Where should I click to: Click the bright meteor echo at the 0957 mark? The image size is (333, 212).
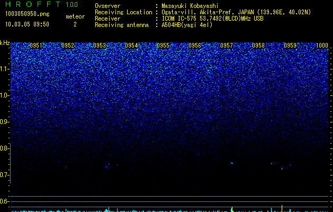[232, 163]
